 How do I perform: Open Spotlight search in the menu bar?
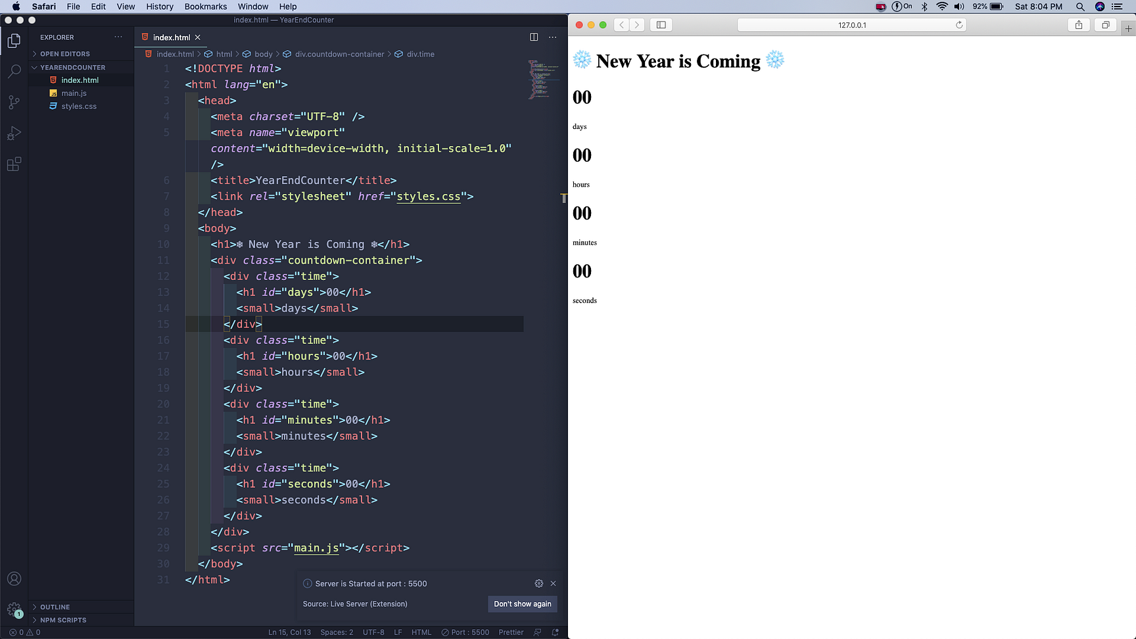click(x=1080, y=7)
